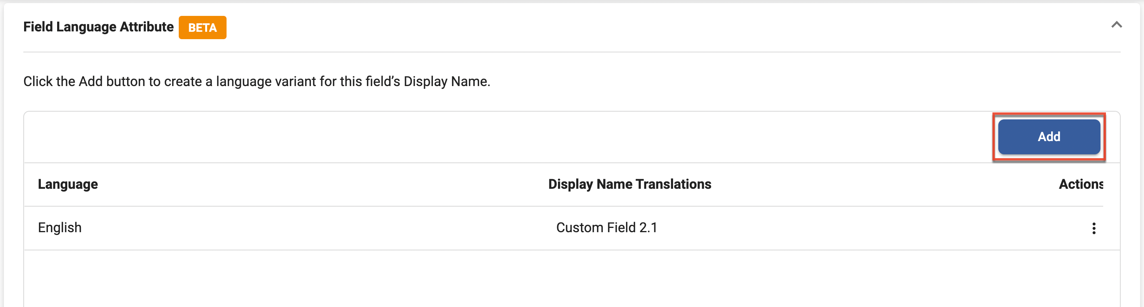Click the Display Name Translations column header

tap(629, 184)
